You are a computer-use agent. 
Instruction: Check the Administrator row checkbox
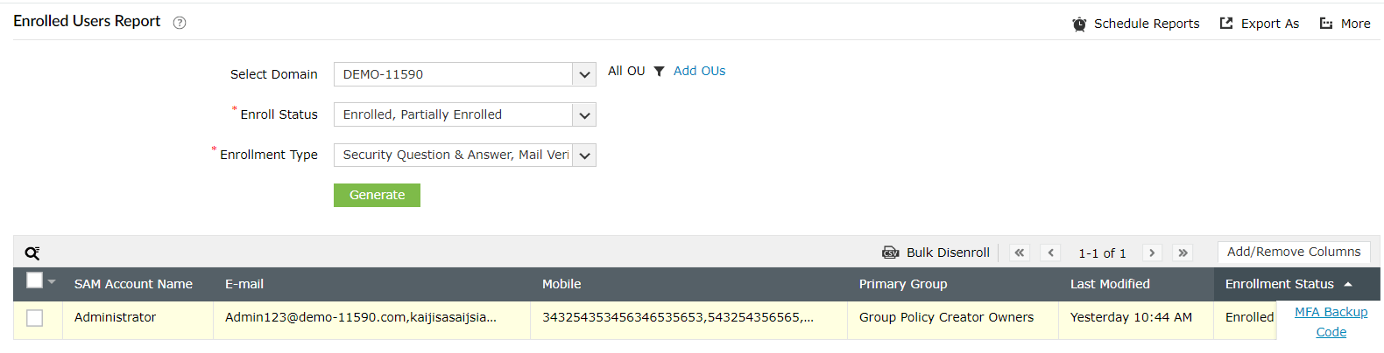(35, 318)
